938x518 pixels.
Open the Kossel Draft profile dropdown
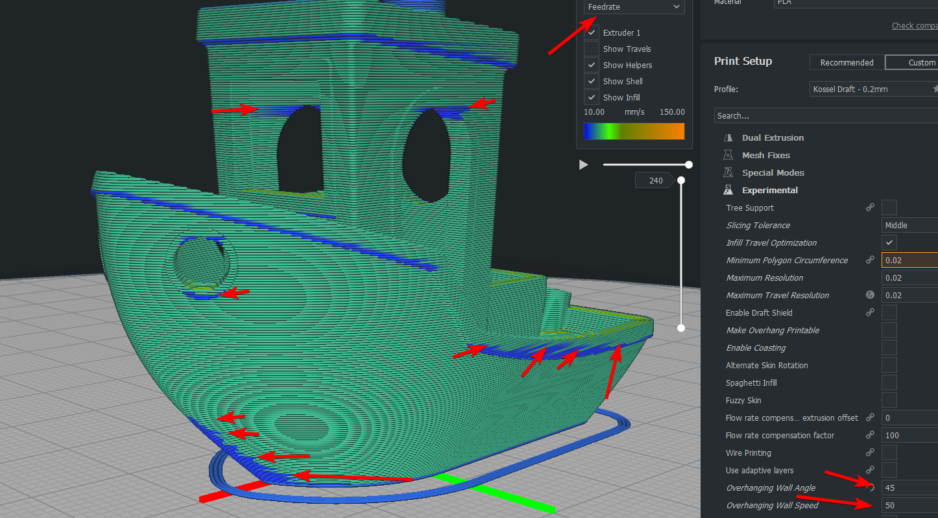874,89
